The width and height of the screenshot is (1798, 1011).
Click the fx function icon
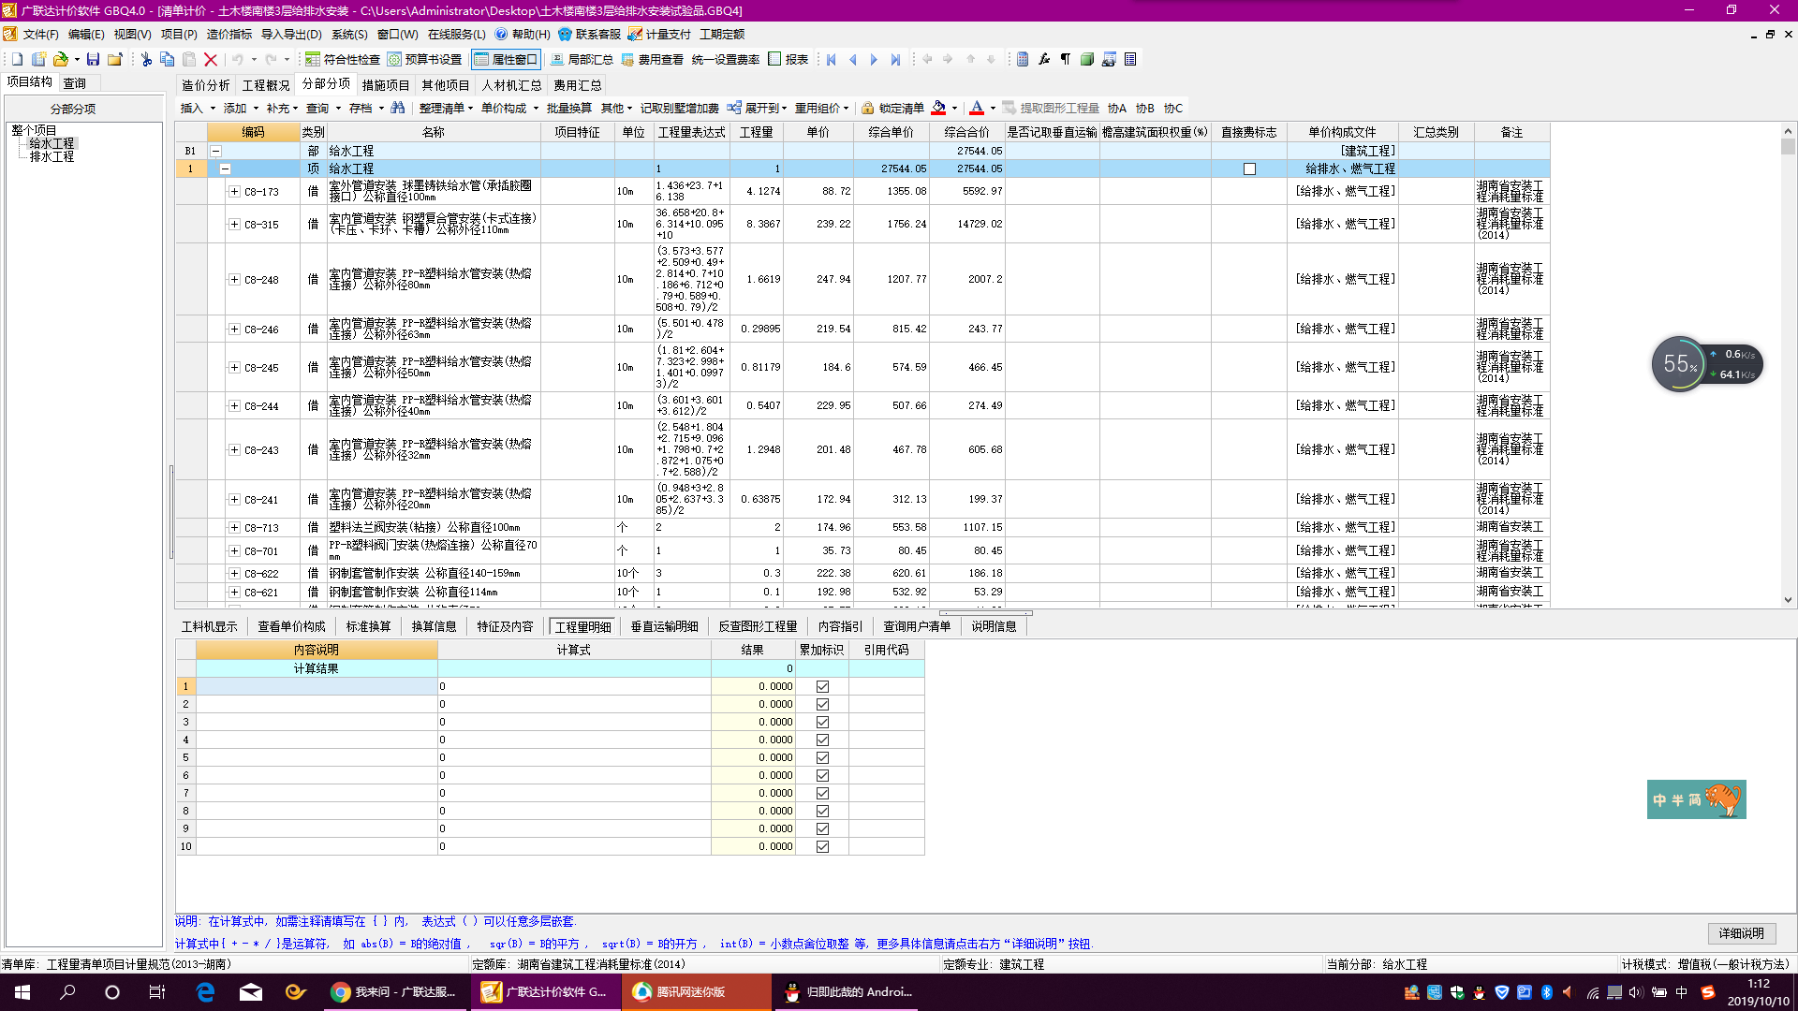[x=1044, y=59]
